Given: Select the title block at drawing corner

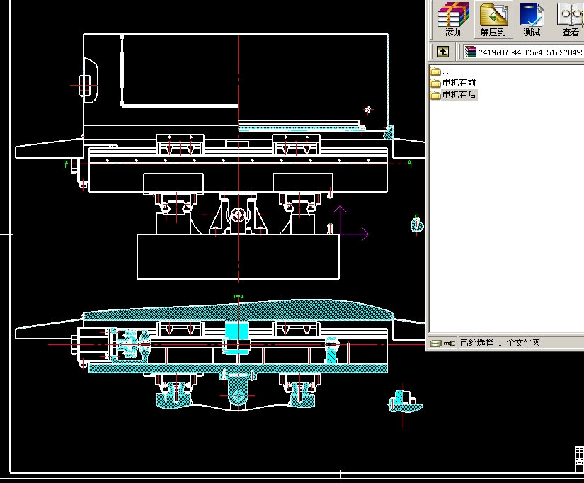Looking at the screenshot, I should pos(577,460).
